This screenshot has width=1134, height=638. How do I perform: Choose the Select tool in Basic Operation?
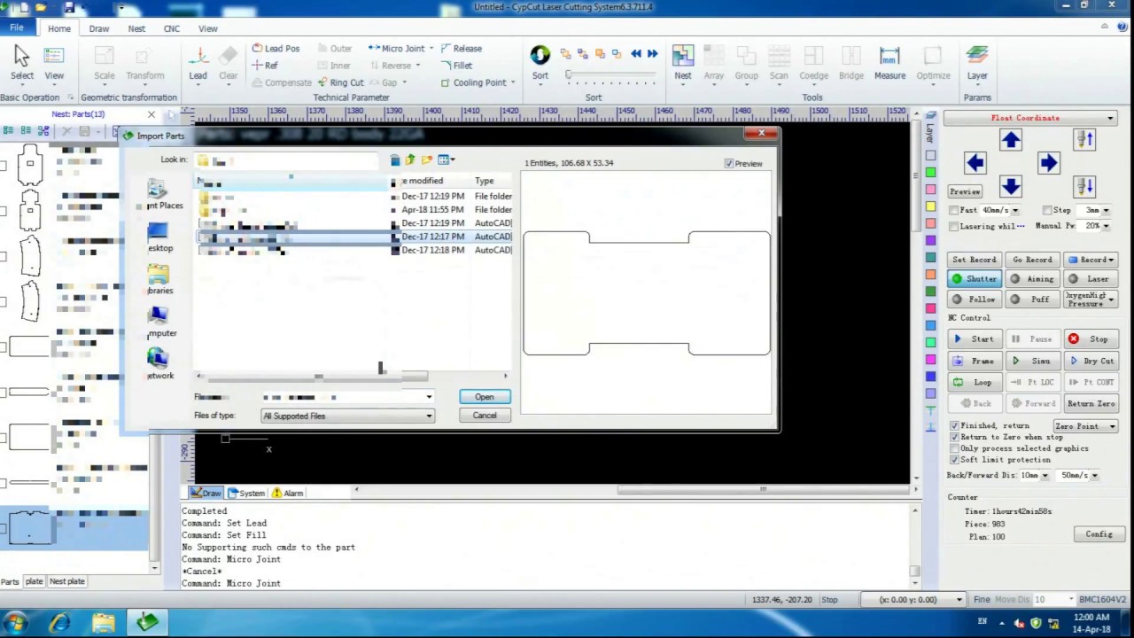click(x=22, y=63)
